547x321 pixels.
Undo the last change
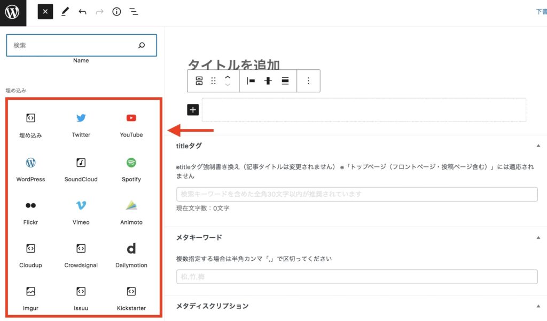click(82, 12)
